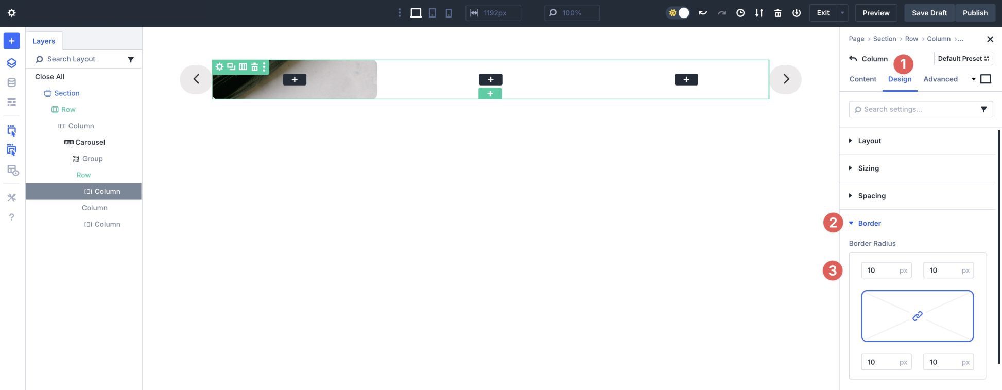1002x390 pixels.
Task: Select the Layers tab
Action: coord(44,41)
